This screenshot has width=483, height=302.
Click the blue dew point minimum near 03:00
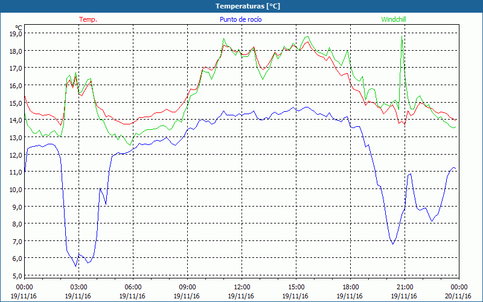[x=76, y=266]
